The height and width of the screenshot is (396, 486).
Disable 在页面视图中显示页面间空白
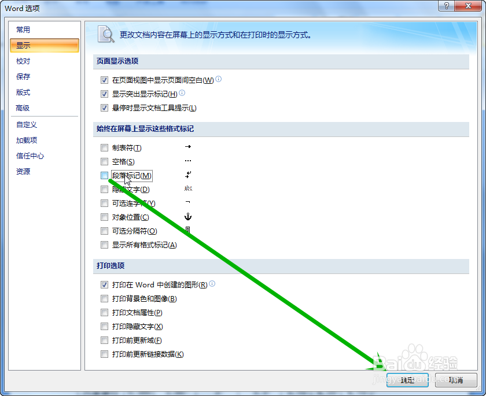pyautogui.click(x=104, y=79)
